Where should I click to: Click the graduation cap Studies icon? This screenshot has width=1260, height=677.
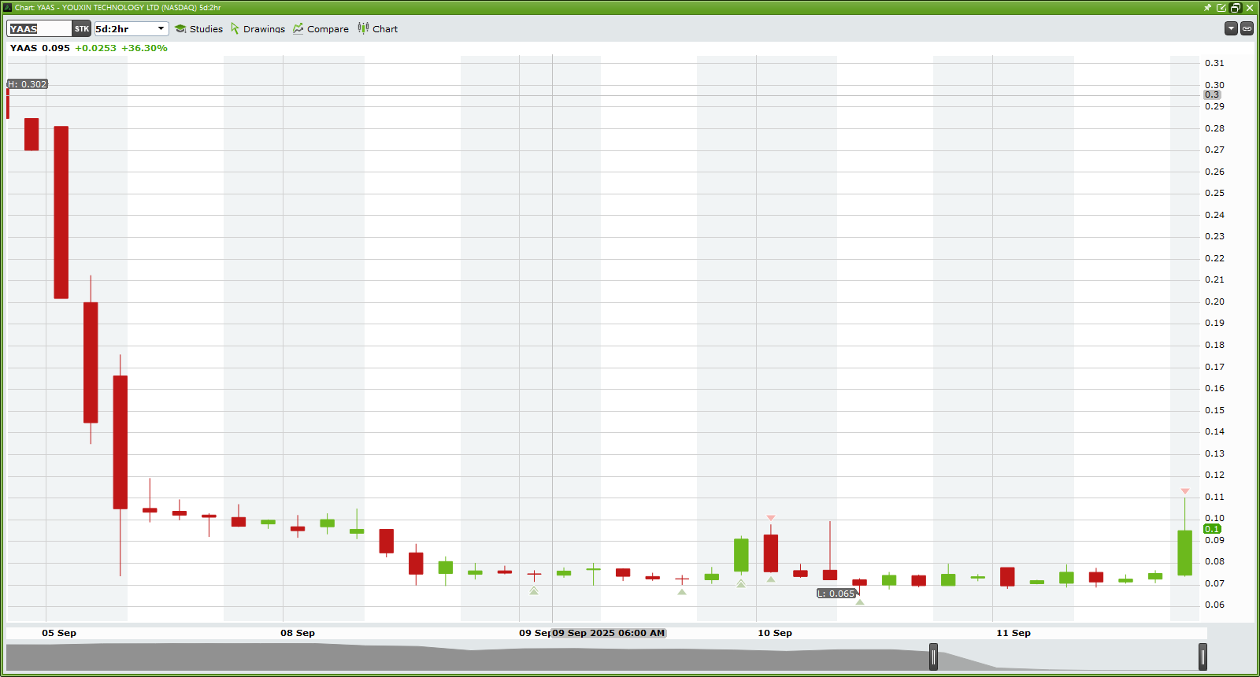point(180,29)
